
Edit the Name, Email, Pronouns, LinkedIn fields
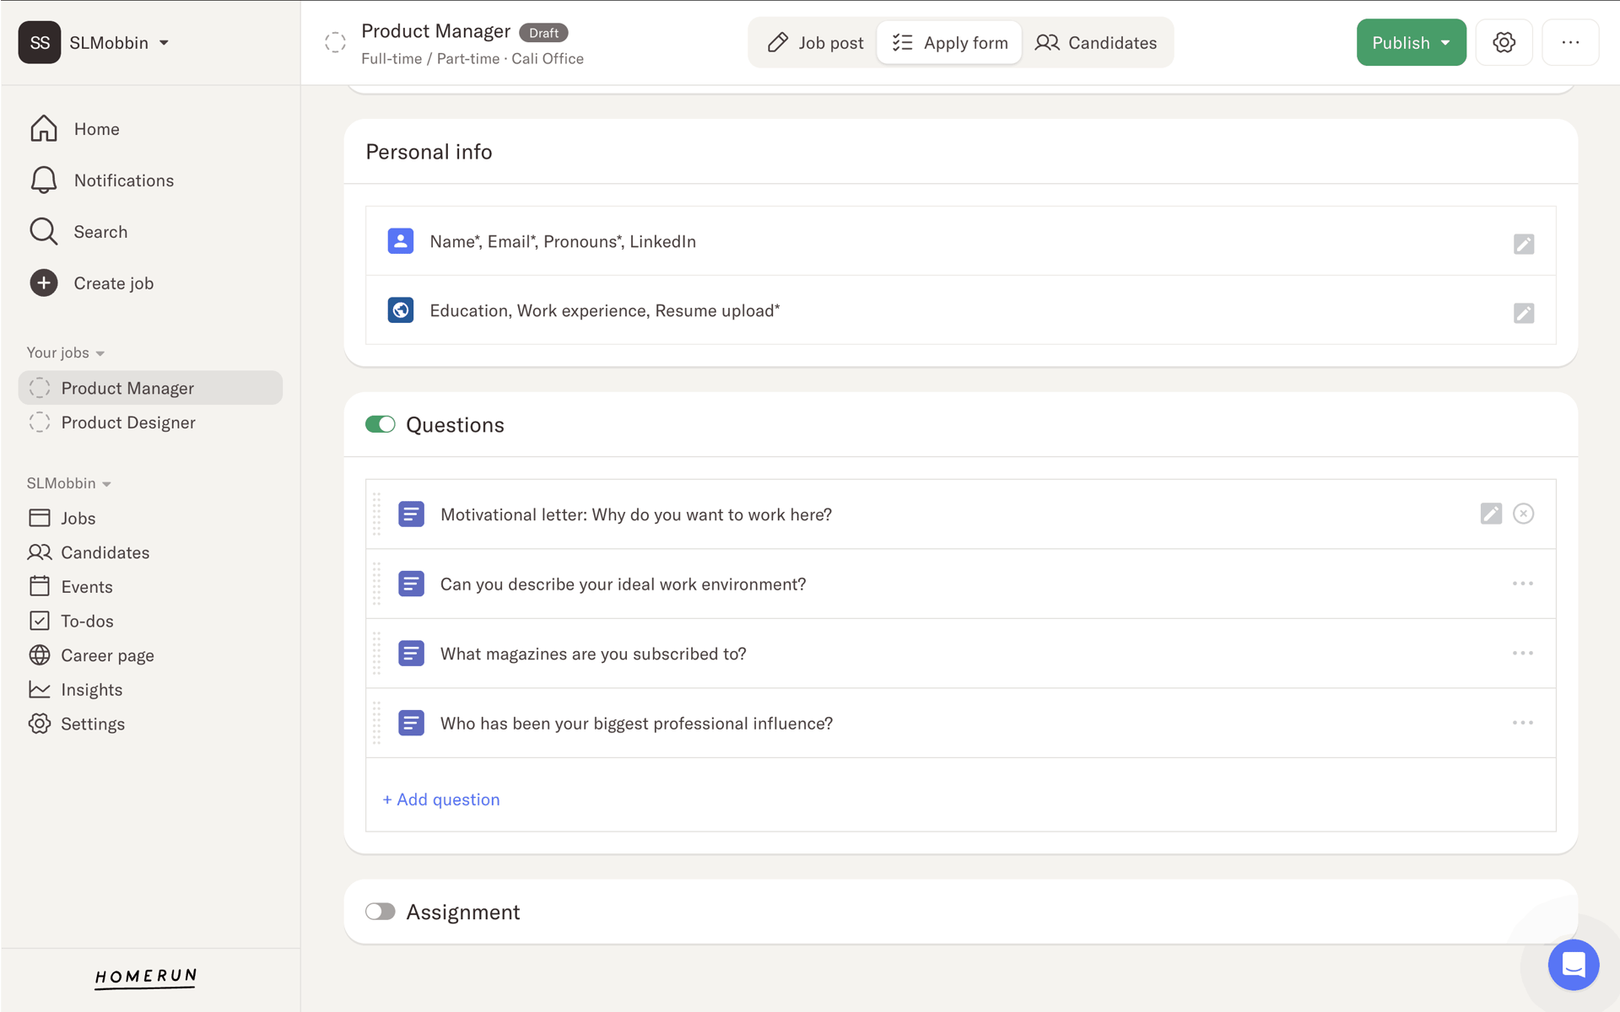pos(1523,245)
